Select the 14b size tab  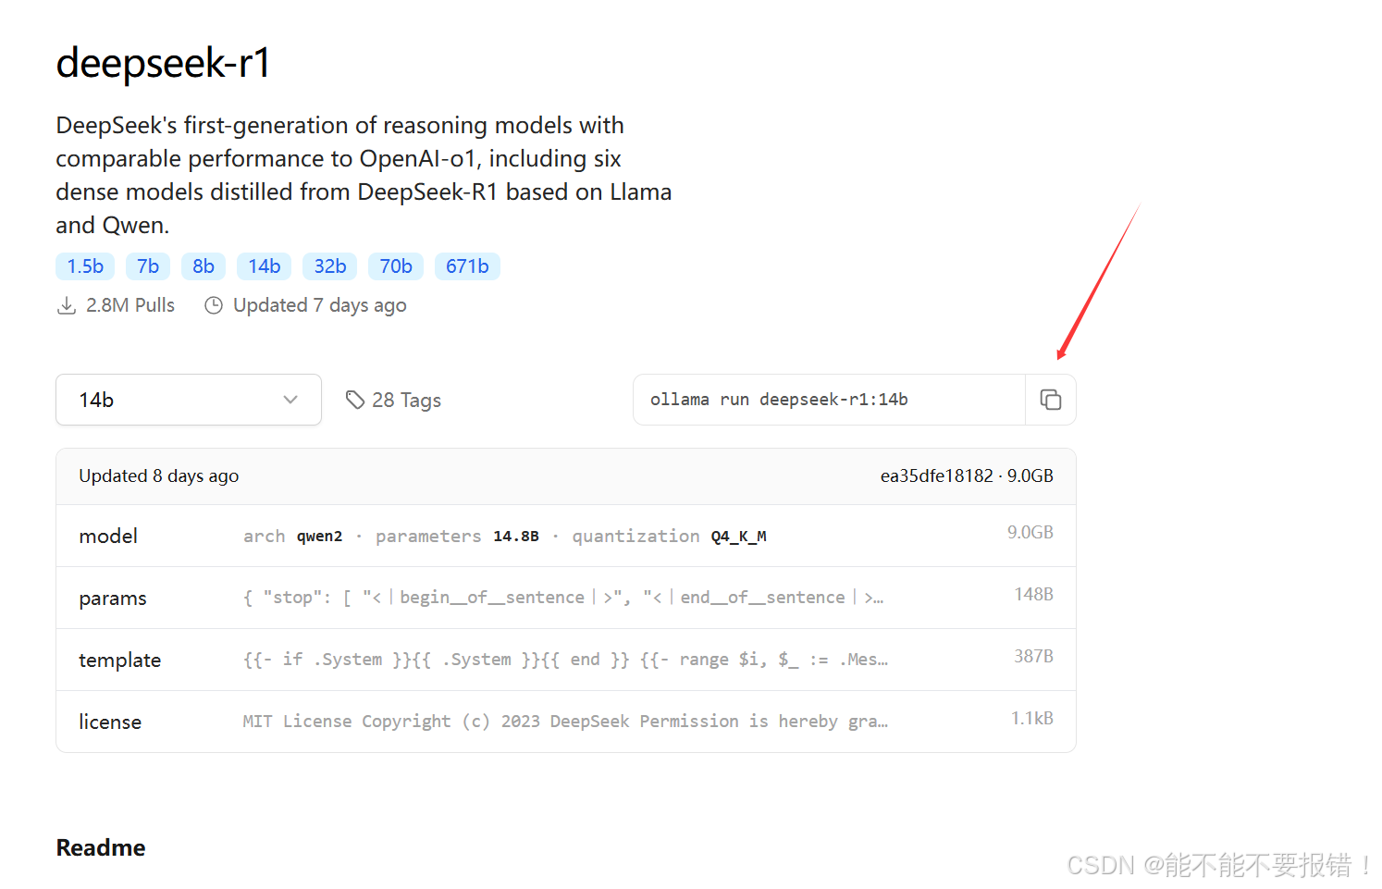264,265
